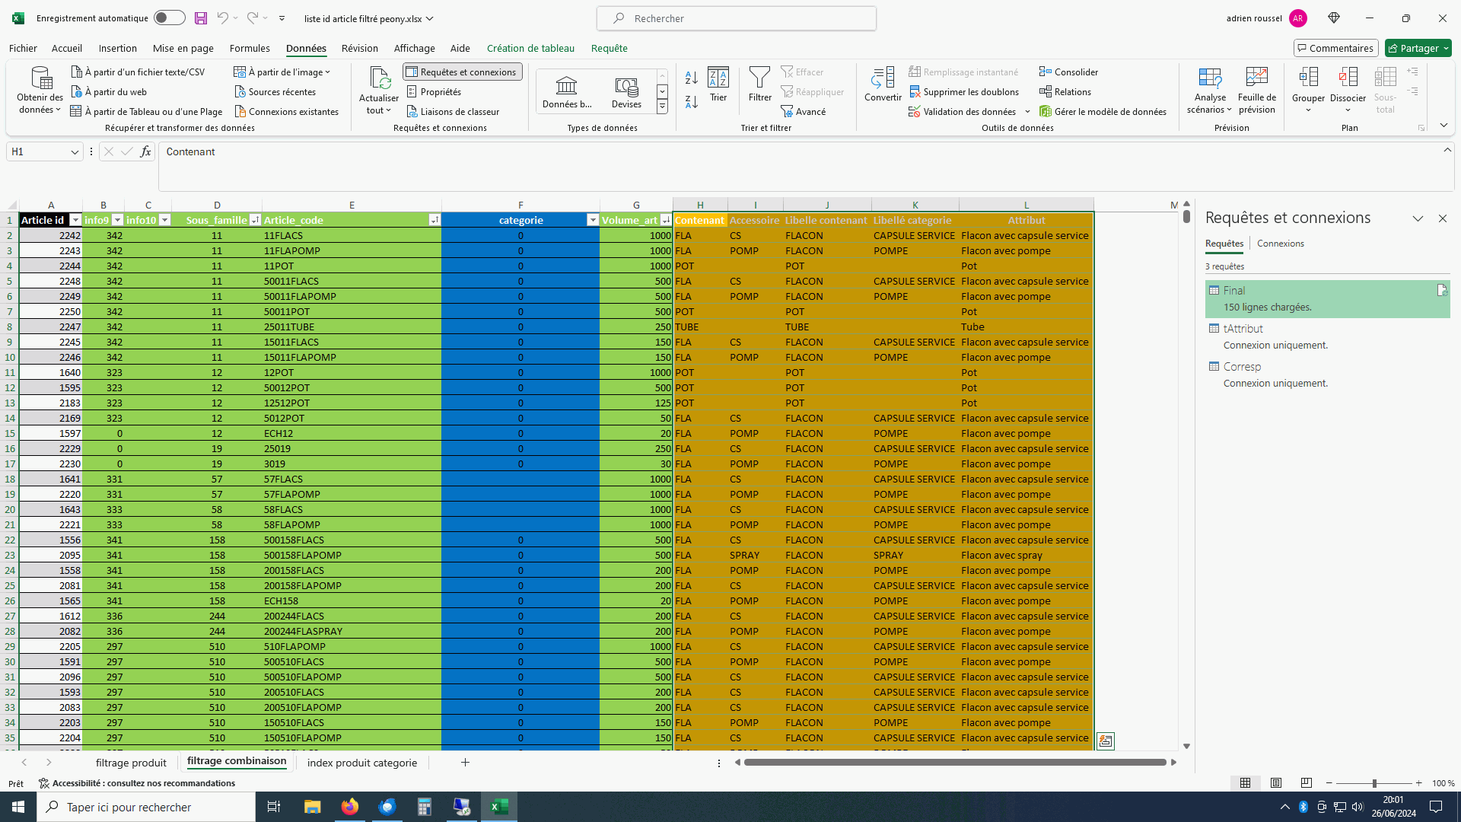Toggle Enregistrement automatique switch
The height and width of the screenshot is (822, 1461).
169,18
